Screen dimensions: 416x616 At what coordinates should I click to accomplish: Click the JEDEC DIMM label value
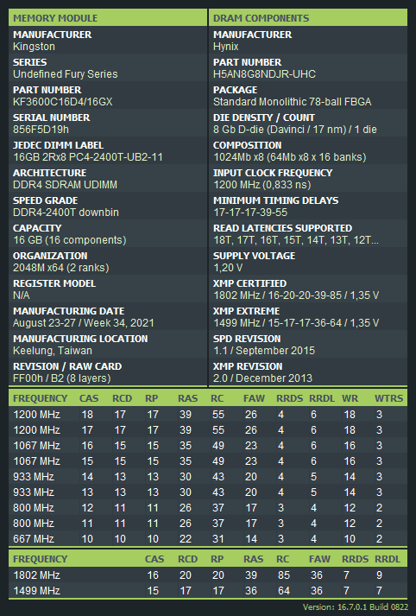coord(88,157)
